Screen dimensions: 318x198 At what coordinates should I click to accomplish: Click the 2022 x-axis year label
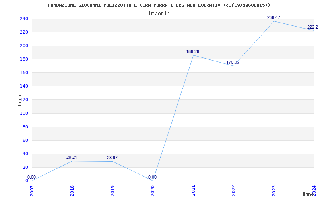click(233, 190)
